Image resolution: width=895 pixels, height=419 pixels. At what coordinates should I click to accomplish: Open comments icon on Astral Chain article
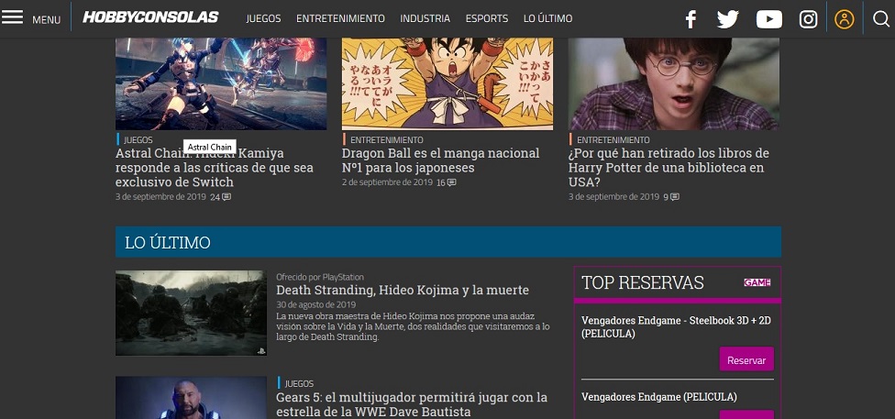(x=227, y=197)
